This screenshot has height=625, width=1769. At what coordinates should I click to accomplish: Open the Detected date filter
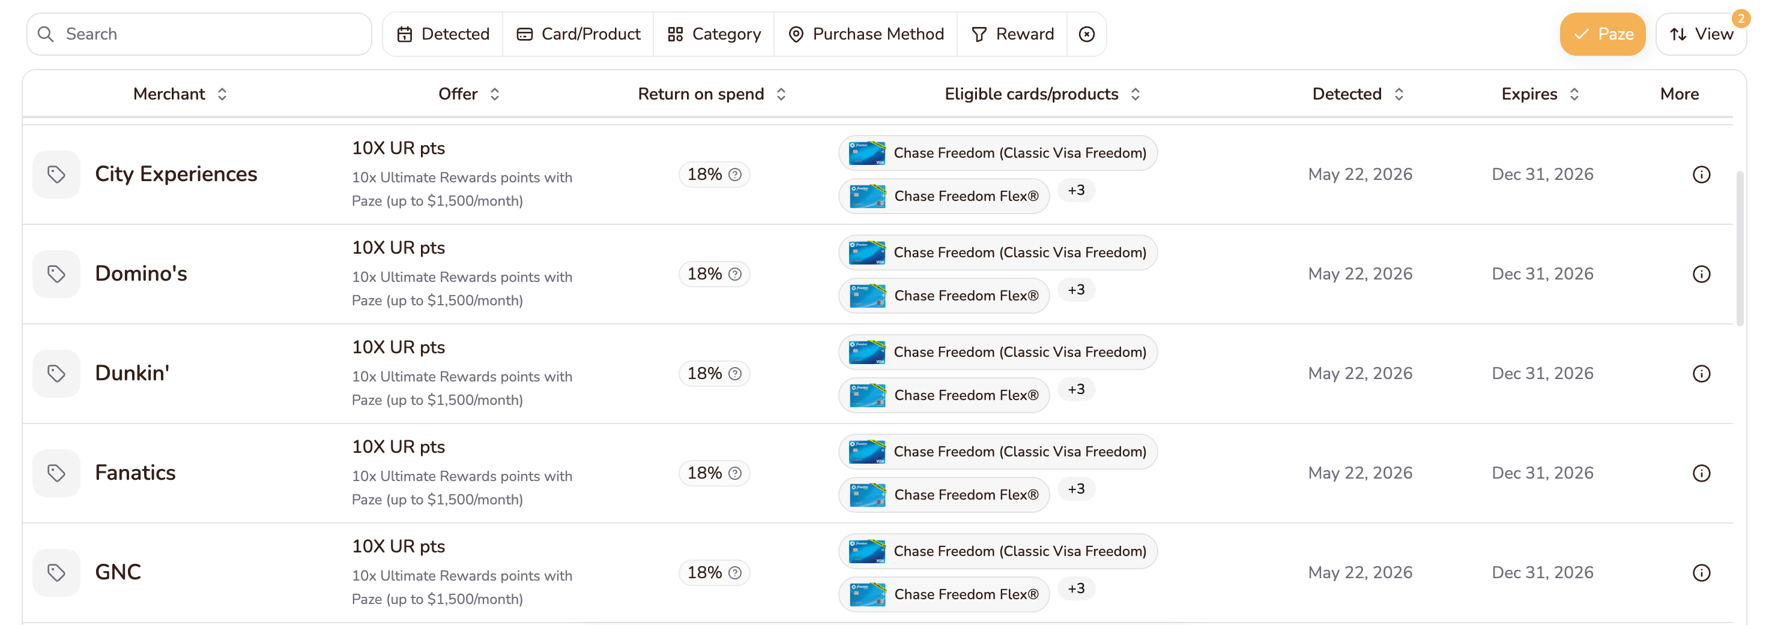click(x=443, y=34)
